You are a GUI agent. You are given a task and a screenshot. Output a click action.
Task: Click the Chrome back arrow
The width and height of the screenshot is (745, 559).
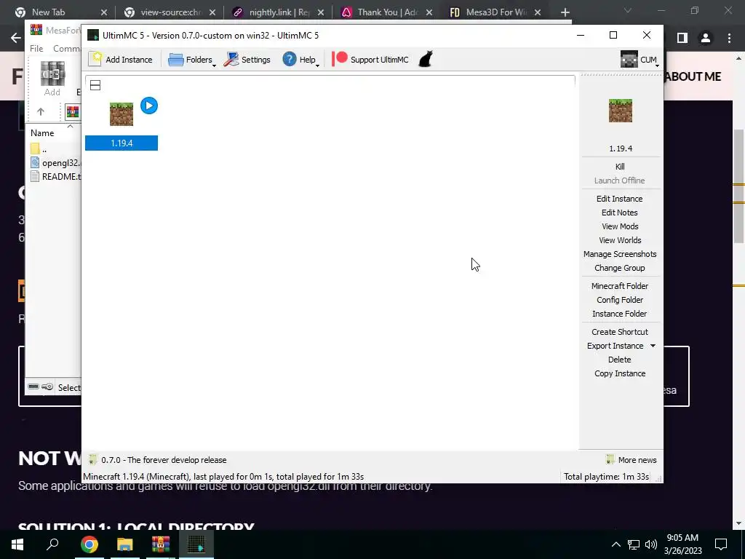[16, 38]
